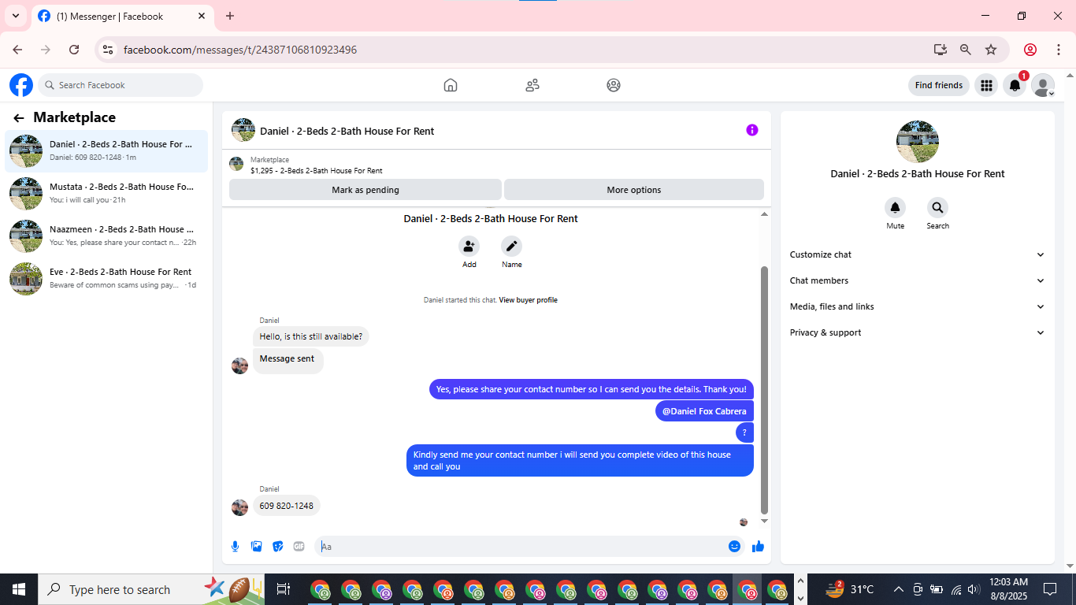1076x605 pixels.
Task: Open Eve conversation in chat list
Action: click(x=106, y=278)
